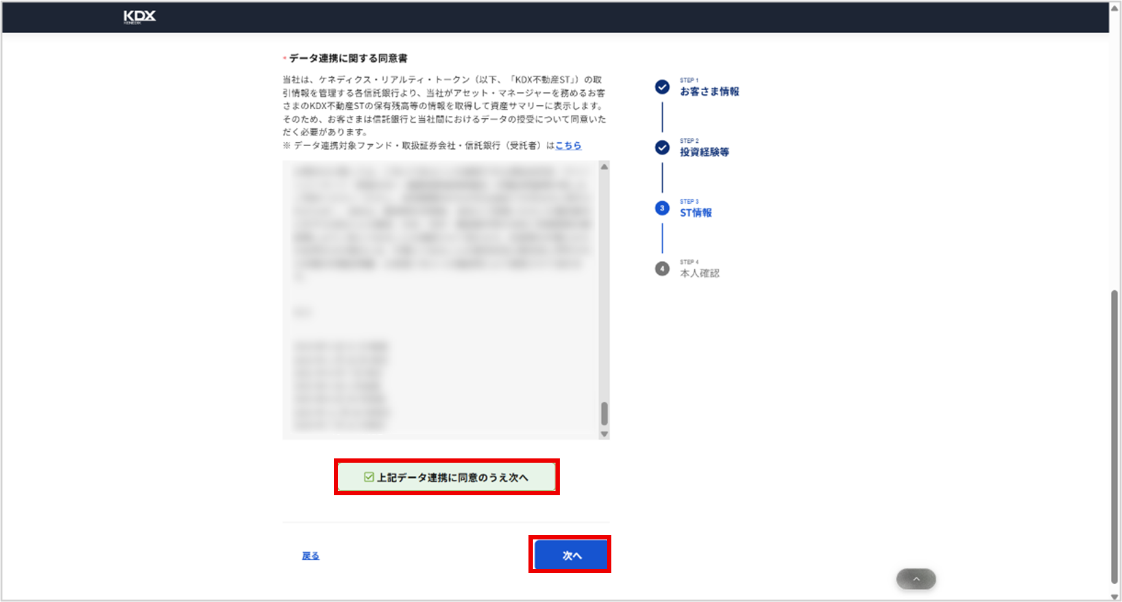
Task: Select STEP 2 投資経験等 checkmark icon
Action: point(662,147)
